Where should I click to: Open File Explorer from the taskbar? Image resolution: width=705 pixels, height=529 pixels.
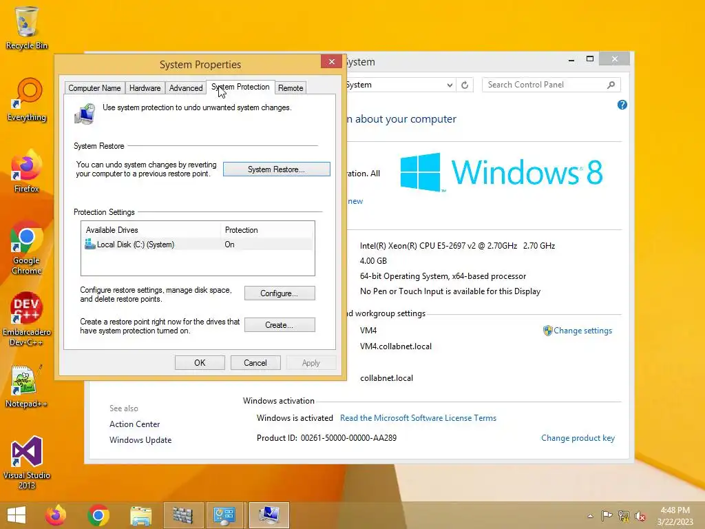click(140, 515)
